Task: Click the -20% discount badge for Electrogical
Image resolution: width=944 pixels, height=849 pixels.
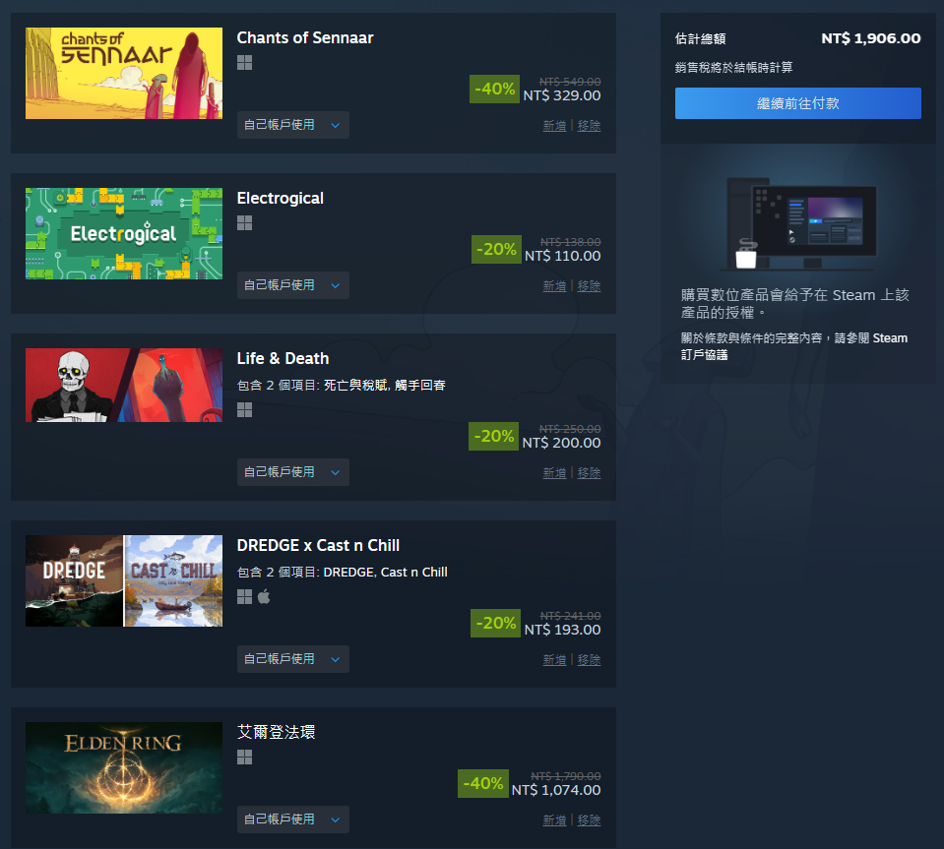Action: click(x=496, y=249)
